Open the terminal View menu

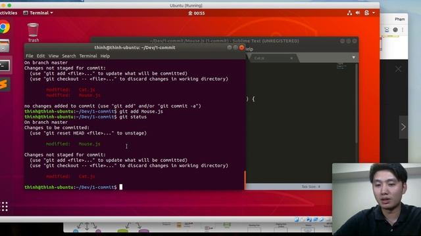click(53, 56)
